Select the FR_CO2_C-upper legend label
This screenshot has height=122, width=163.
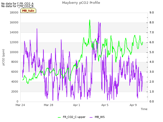point(74,117)
